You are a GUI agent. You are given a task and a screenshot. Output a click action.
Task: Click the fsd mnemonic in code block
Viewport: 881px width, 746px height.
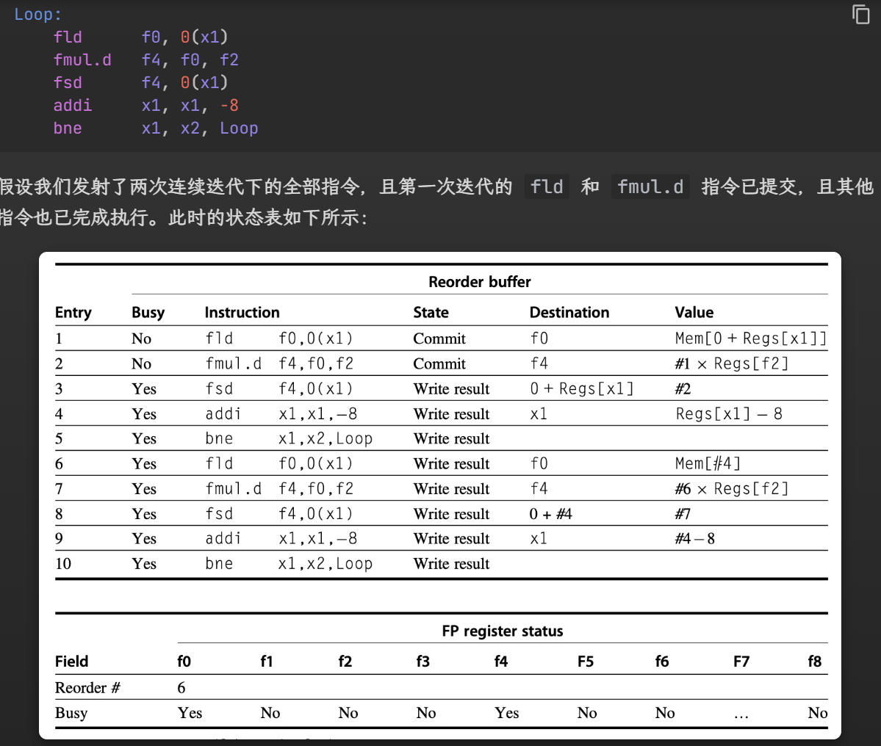point(68,82)
